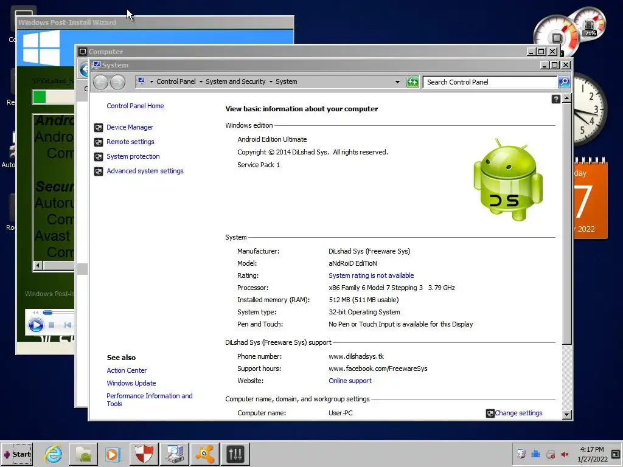Click the System window taskbar button
623x467 pixels.
pyautogui.click(x=175, y=454)
